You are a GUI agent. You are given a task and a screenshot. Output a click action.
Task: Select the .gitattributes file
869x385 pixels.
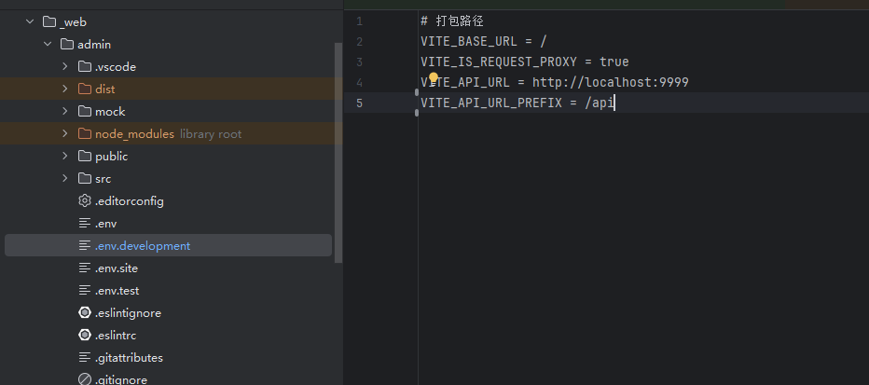(129, 358)
